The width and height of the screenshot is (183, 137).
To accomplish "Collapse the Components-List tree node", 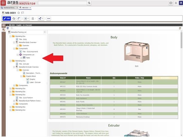I will coord(17,55).
